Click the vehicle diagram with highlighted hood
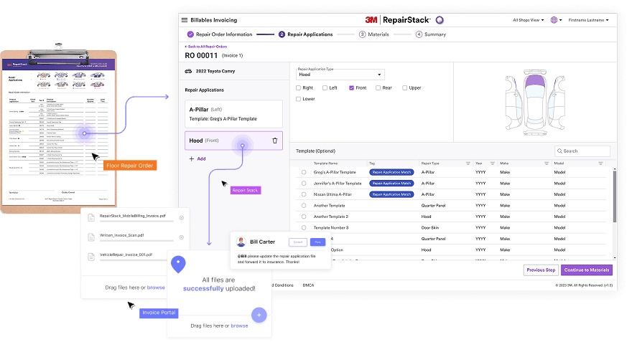The image size is (632, 342). coord(535,103)
